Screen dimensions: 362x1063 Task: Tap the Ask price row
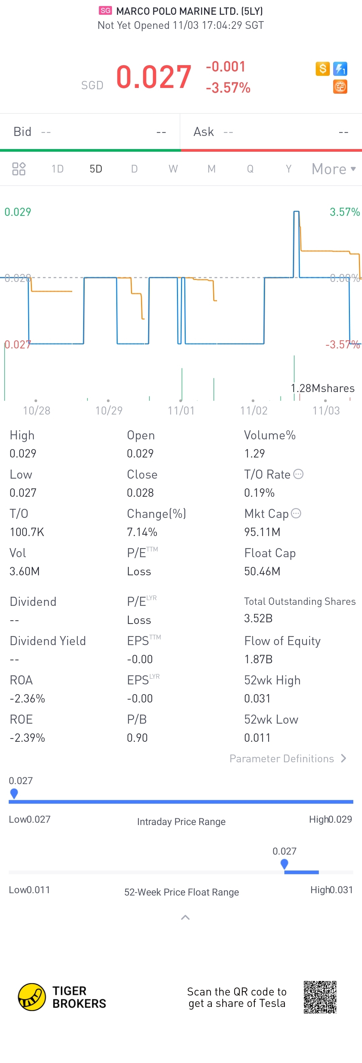pyautogui.click(x=271, y=132)
